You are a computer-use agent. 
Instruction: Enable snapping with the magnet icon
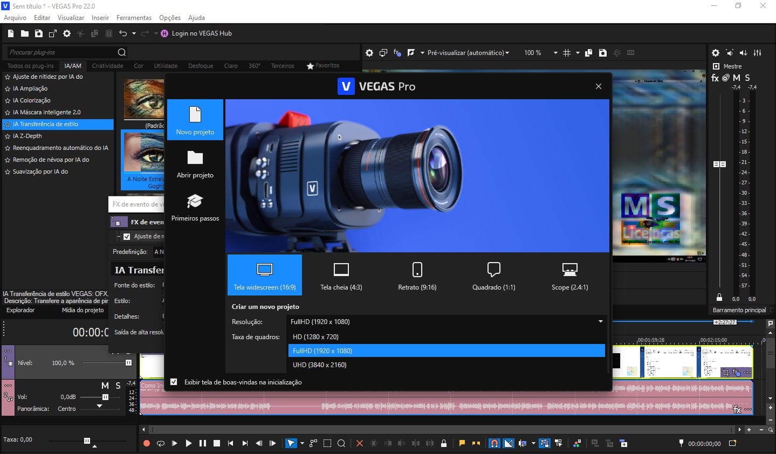[494, 443]
